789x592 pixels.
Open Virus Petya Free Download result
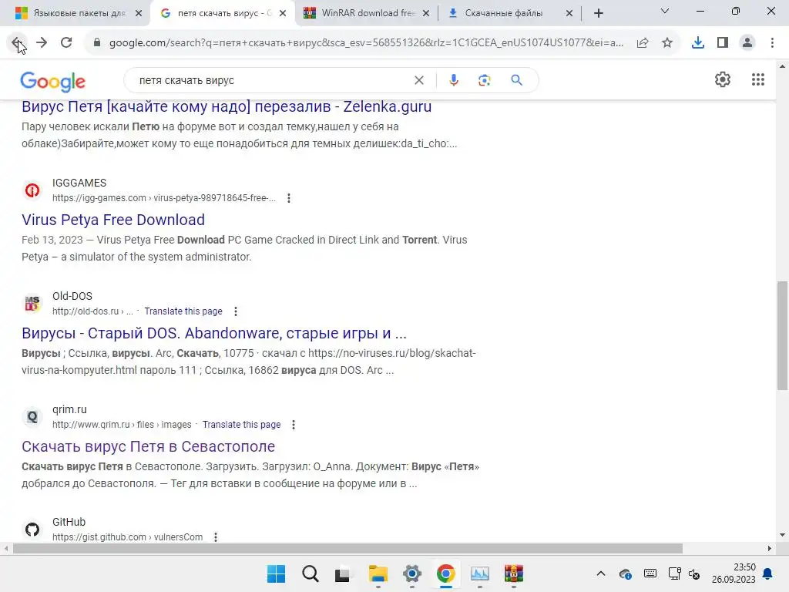tap(113, 220)
